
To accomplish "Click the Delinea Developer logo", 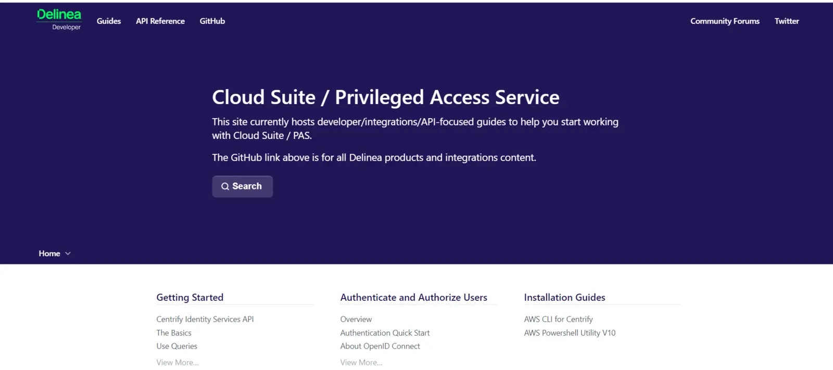I will 59,20.
